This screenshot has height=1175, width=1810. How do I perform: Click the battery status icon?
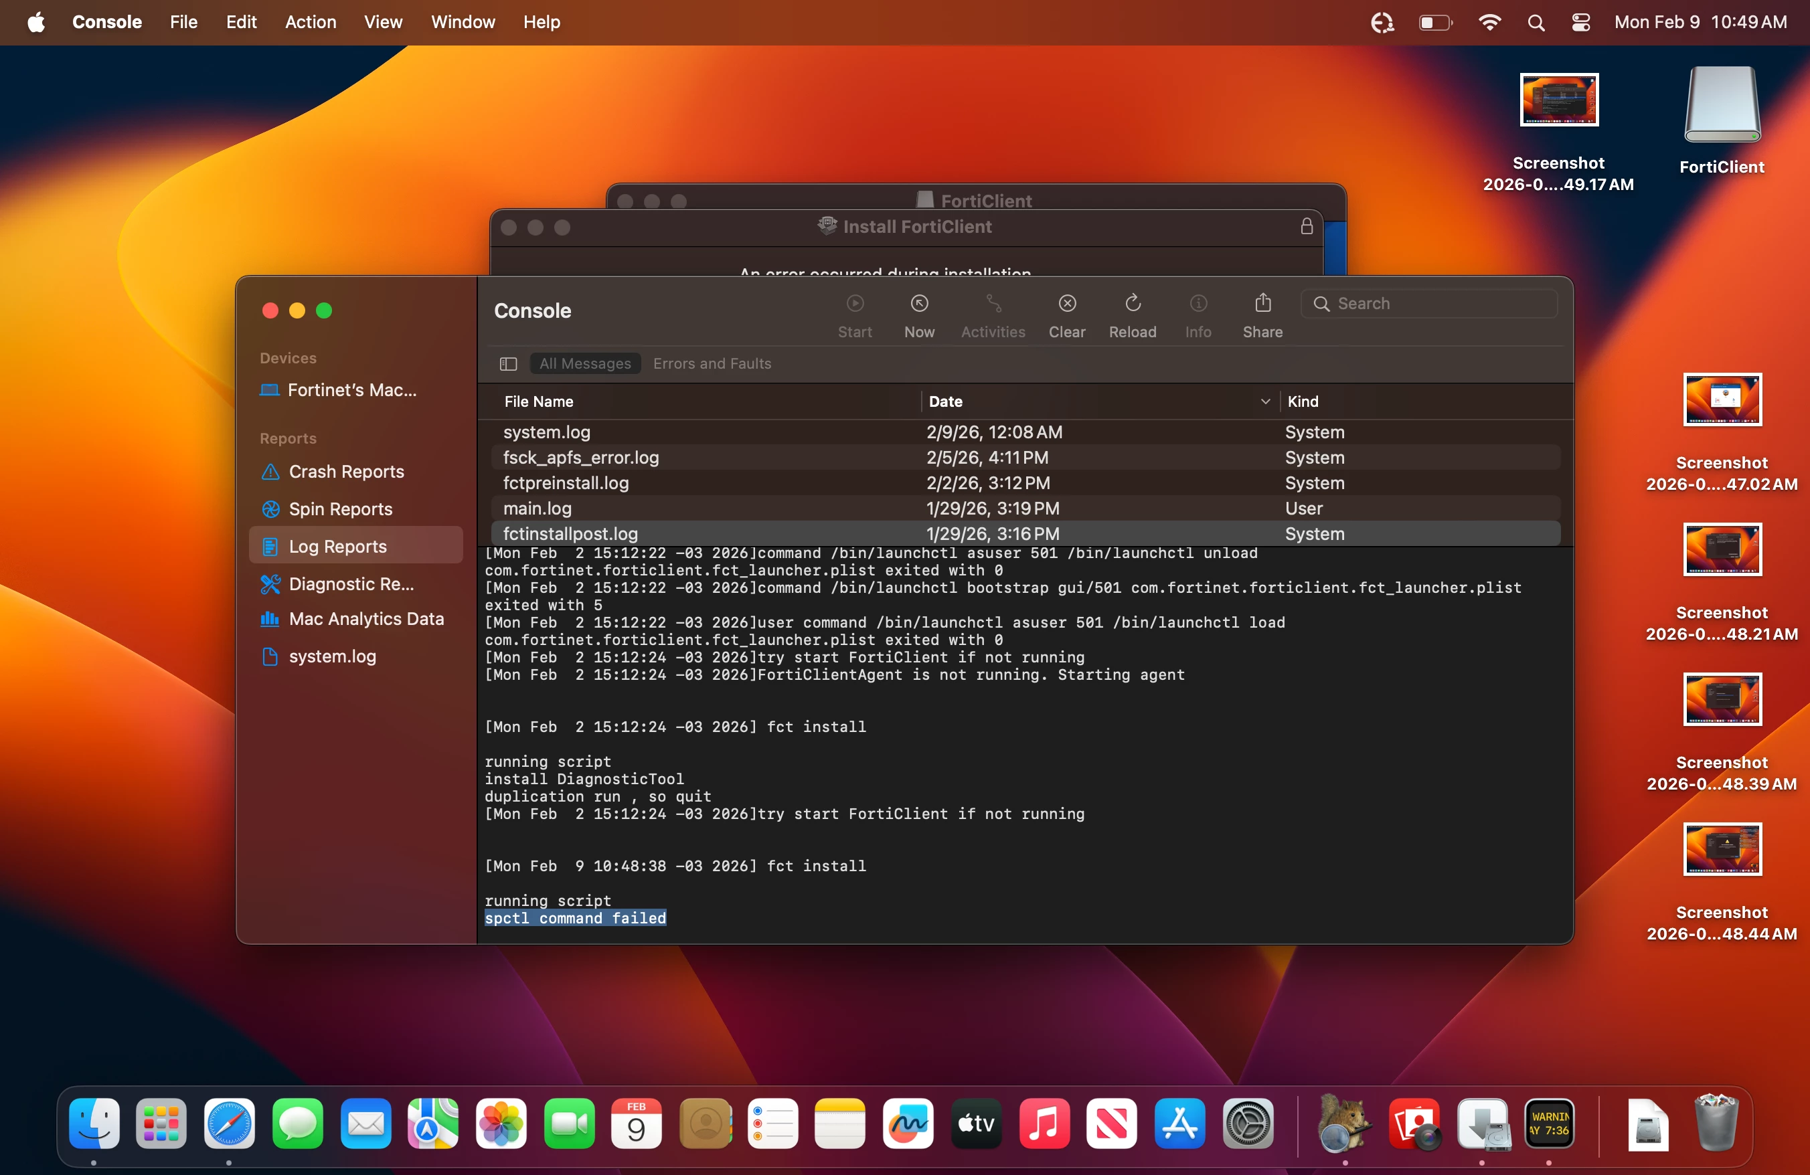(1436, 23)
